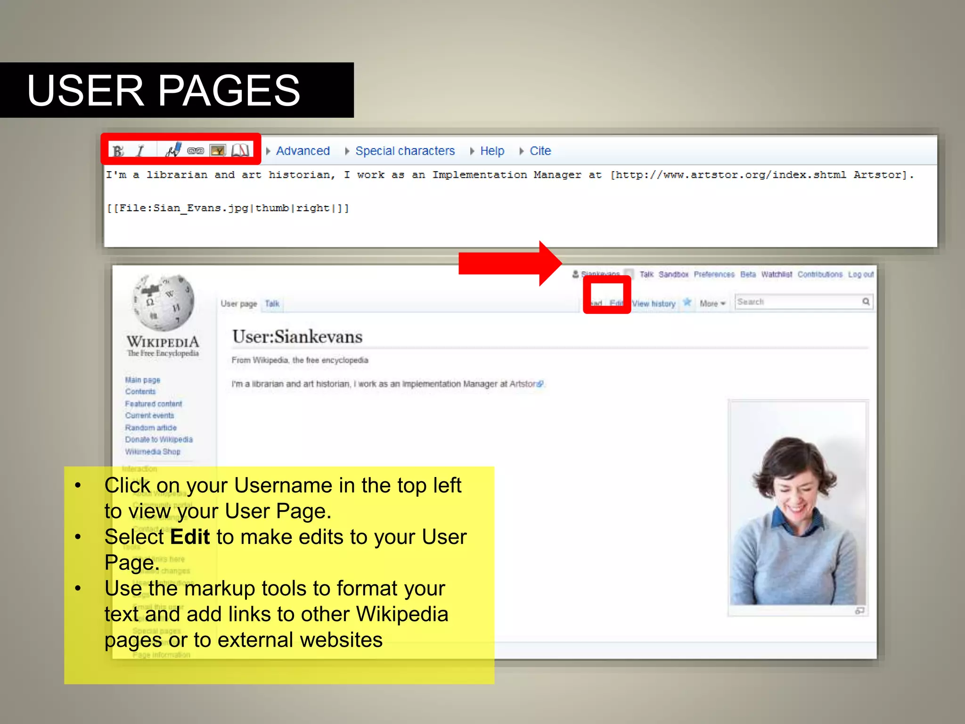965x724 pixels.
Task: Open the More dropdown menu
Action: pyautogui.click(x=712, y=304)
